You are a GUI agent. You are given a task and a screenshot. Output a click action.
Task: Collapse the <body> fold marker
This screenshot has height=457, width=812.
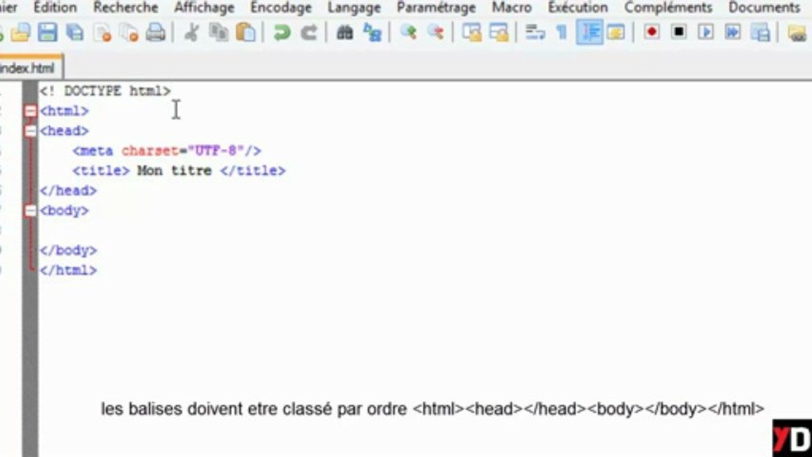point(30,211)
